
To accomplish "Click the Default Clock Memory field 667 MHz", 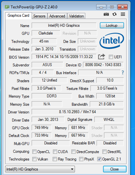I will pyautogui.click(x=78, y=135).
